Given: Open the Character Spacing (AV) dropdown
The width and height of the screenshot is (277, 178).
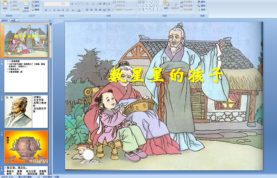Looking at the screenshot, I should coord(68,10).
